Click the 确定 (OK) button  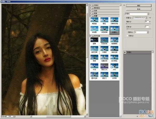pos(139,5)
